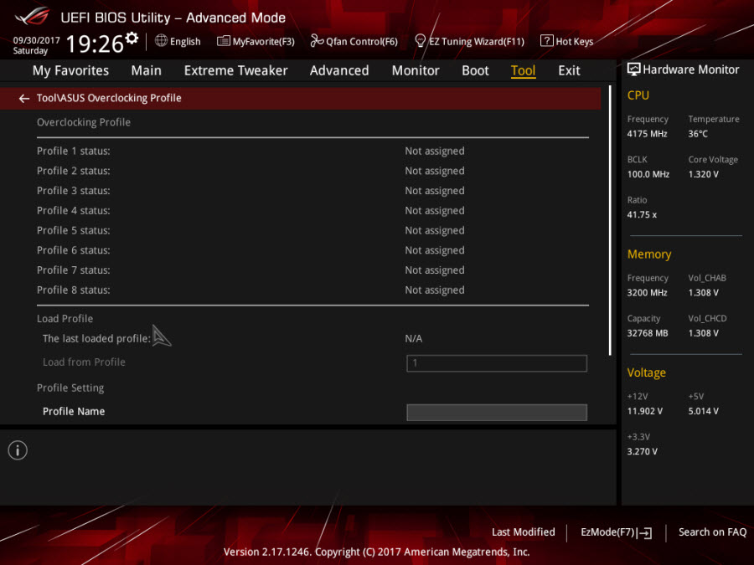Click 'The last loaded profile' label
754x565 pixels.
coord(96,338)
